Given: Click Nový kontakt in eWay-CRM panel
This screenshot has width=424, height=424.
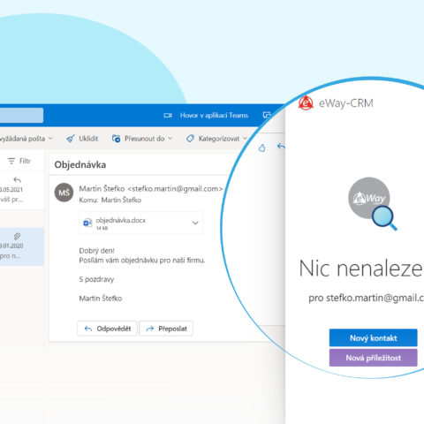Looking at the screenshot, I should (373, 337).
